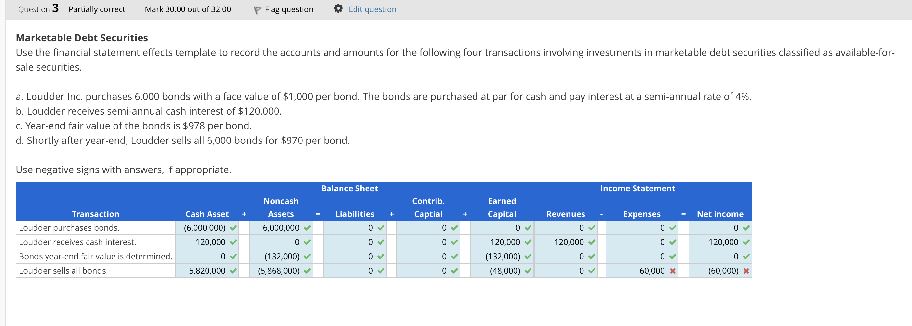Click the Earned Capital 120,000 field
This screenshot has height=326, width=912.
coord(502,242)
